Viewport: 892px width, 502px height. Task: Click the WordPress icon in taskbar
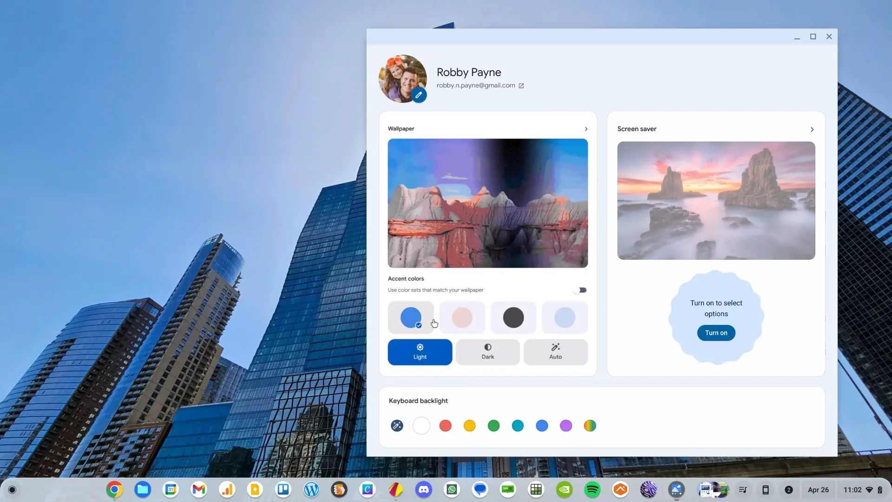pyautogui.click(x=311, y=490)
